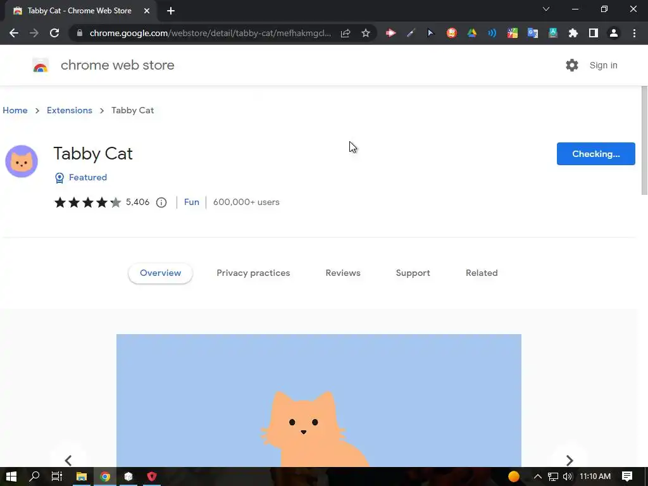The width and height of the screenshot is (648, 486).
Task: Go to Home in the breadcrumb
Action: coord(15,110)
